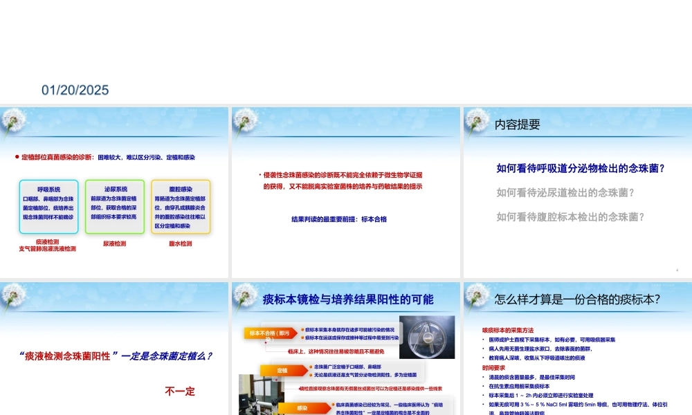This screenshot has height=415, width=692.
Task: Click the 如何看待腹腔标本检出的念珠菌 line
Action: (570, 216)
